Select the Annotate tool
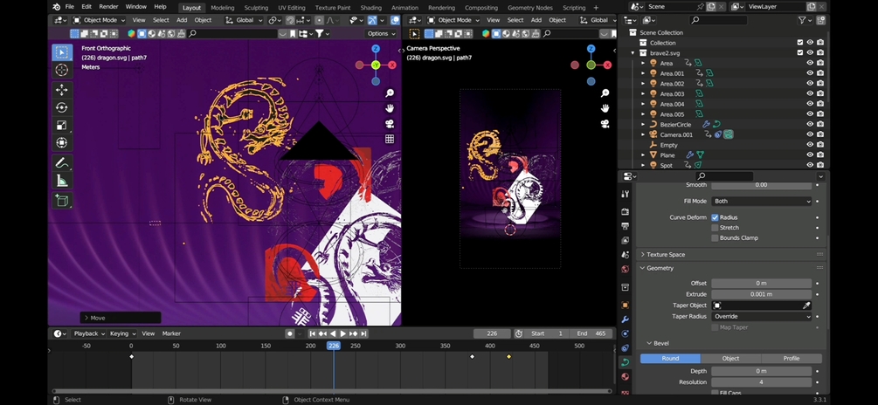Screen dimensions: 878x405 62,163
